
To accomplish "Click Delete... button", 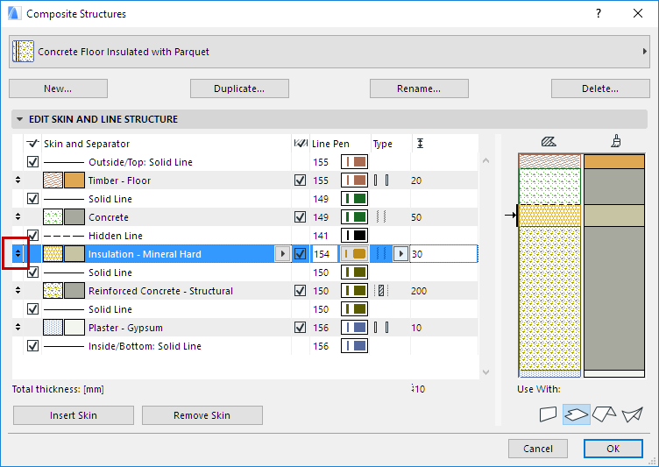I will click(x=600, y=88).
